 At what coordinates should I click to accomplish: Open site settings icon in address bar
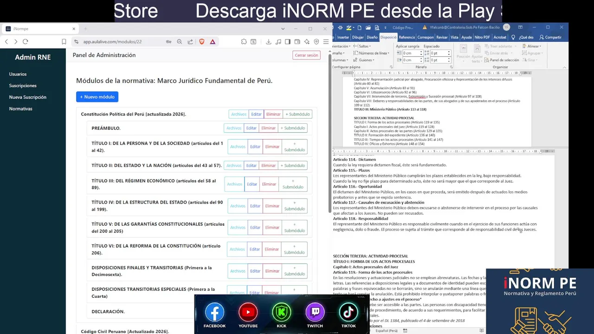tap(76, 42)
